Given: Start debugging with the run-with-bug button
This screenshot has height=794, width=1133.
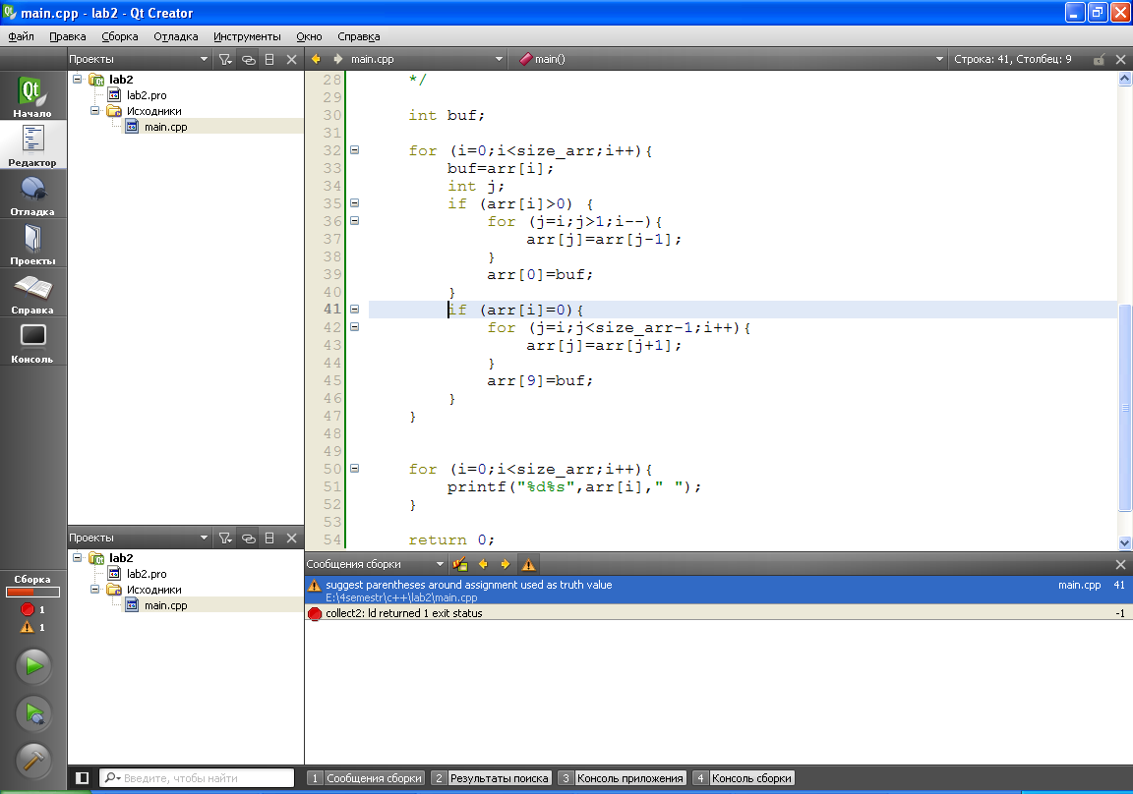Looking at the screenshot, I should [33, 714].
